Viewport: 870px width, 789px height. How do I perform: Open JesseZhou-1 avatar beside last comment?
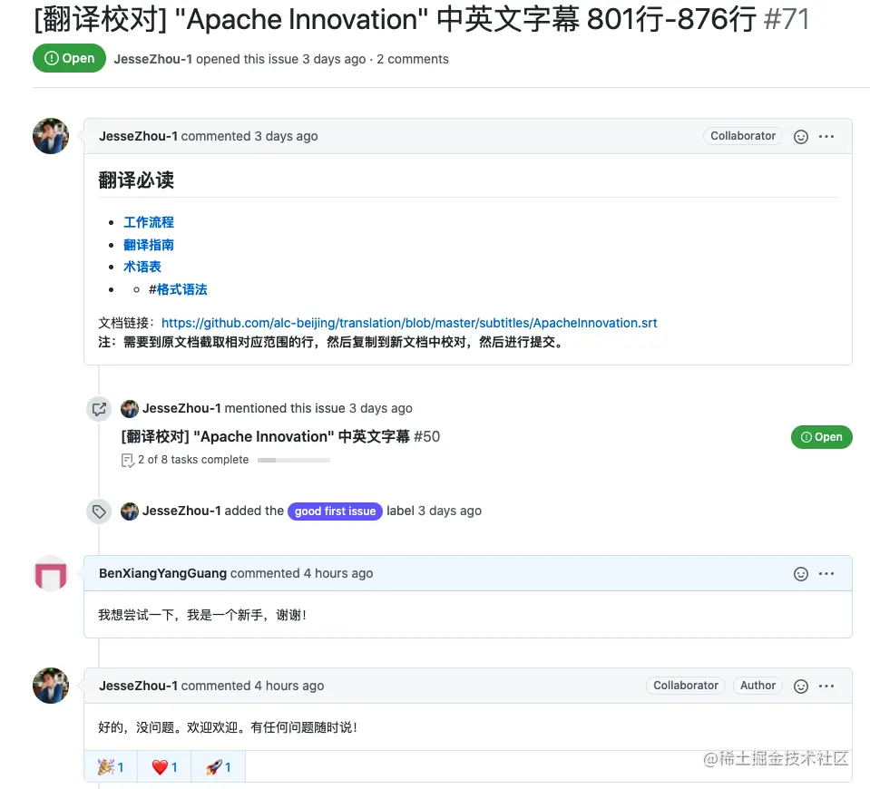tap(51, 686)
